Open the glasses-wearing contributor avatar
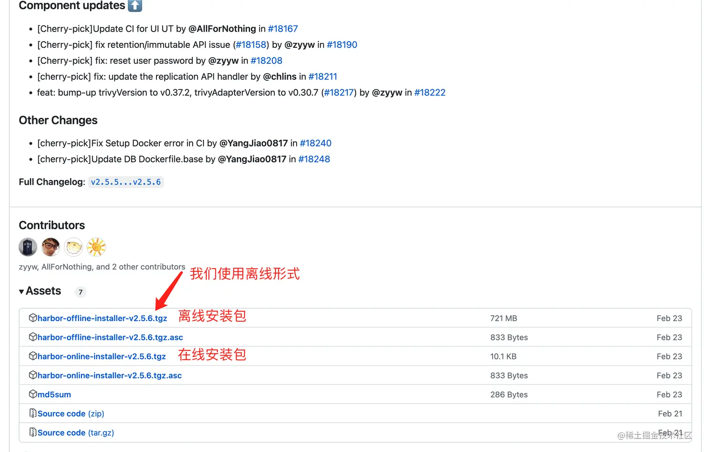Viewport: 704px width, 452px height. tap(51, 247)
